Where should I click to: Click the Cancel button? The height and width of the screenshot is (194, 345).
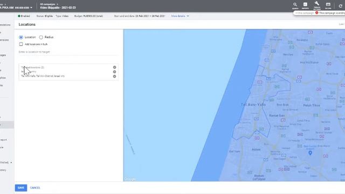click(x=35, y=188)
